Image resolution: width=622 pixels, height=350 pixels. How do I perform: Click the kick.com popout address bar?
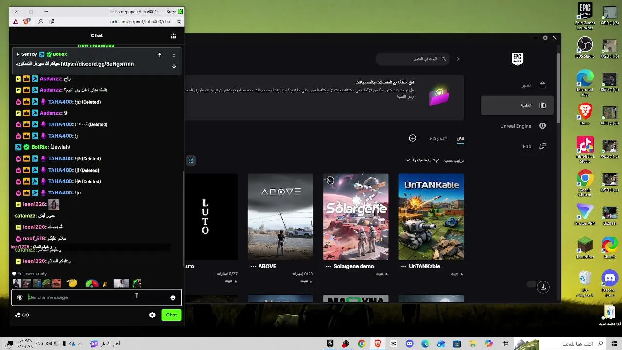(140, 21)
